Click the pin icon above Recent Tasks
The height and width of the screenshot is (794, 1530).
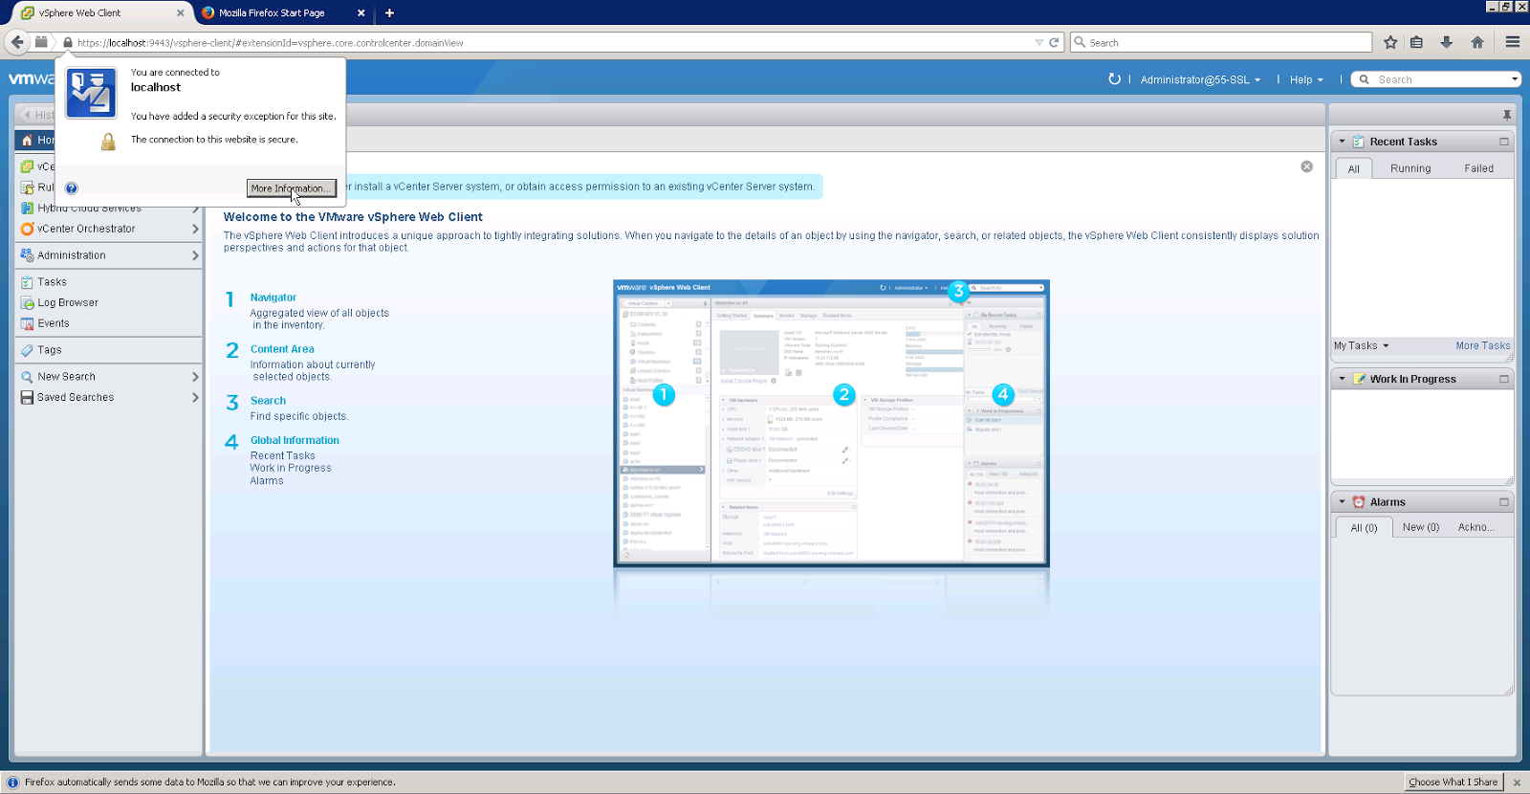tap(1507, 115)
